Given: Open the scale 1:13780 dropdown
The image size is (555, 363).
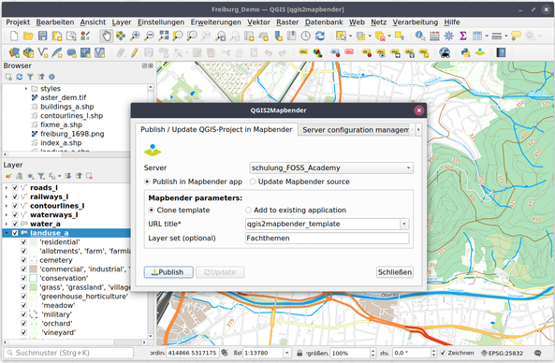Looking at the screenshot, I should [287, 353].
